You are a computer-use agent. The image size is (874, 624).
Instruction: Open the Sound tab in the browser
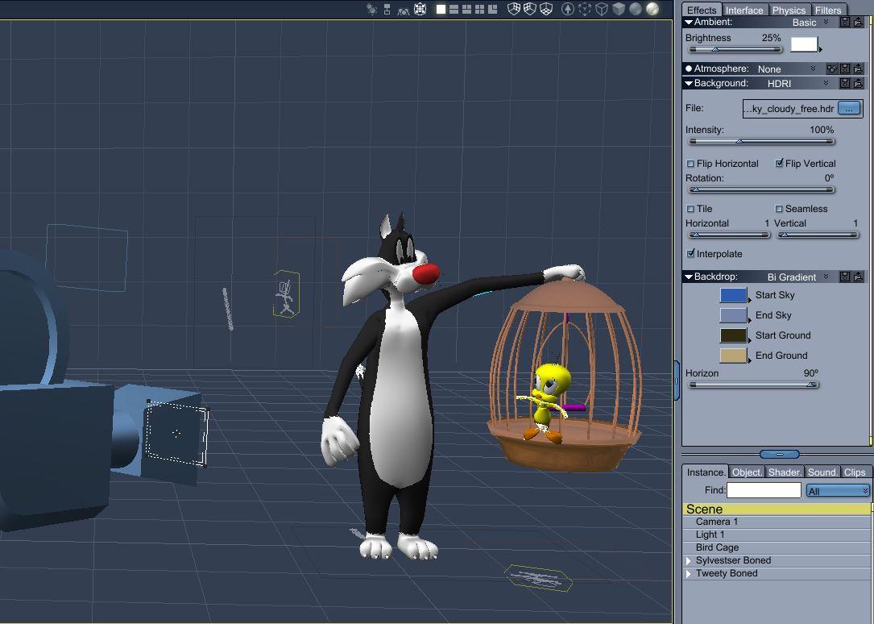click(x=822, y=472)
